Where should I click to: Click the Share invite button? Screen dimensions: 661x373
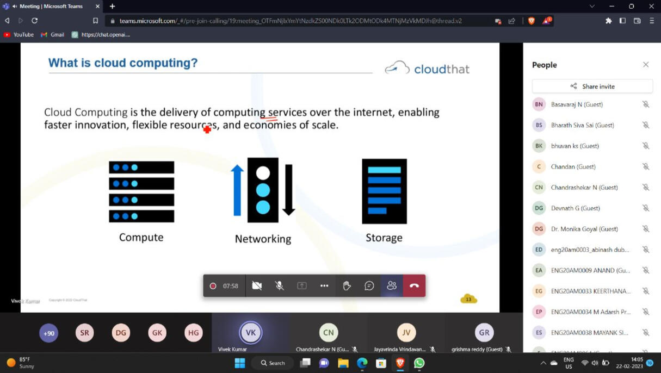pyautogui.click(x=592, y=86)
